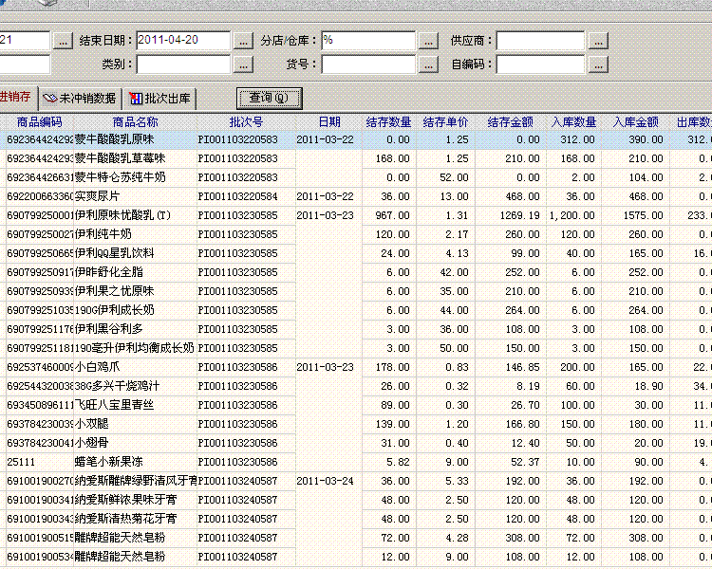
Task: Open lookup button beside 供应商 field
Action: pyautogui.click(x=598, y=41)
